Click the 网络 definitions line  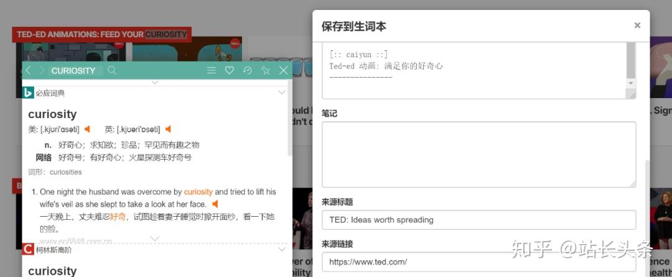click(x=113, y=158)
